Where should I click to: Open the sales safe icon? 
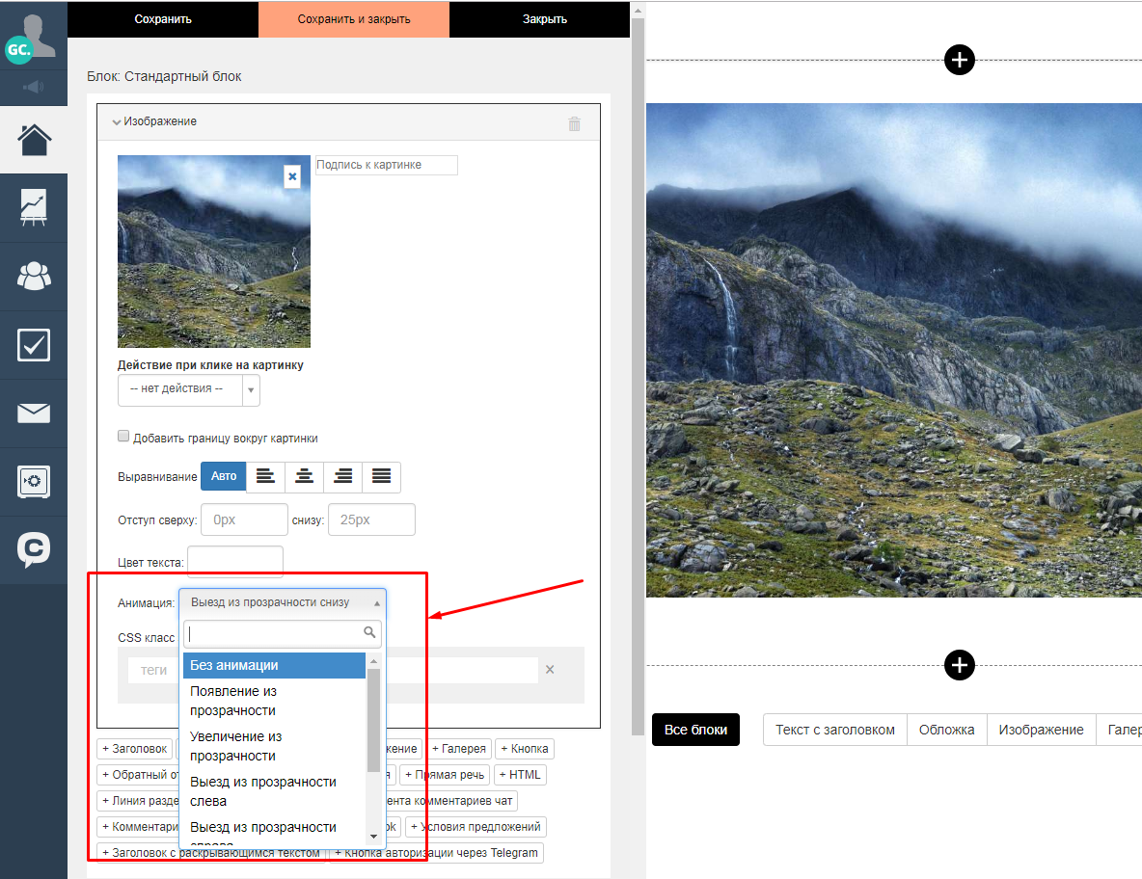click(x=34, y=482)
